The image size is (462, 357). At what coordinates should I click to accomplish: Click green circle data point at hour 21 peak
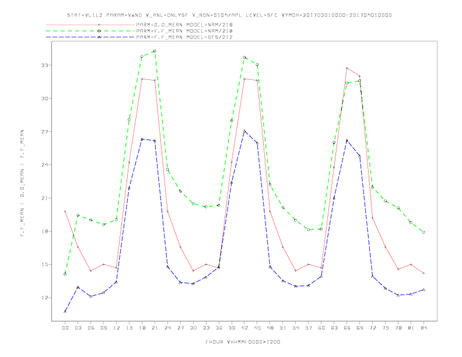pyautogui.click(x=155, y=51)
